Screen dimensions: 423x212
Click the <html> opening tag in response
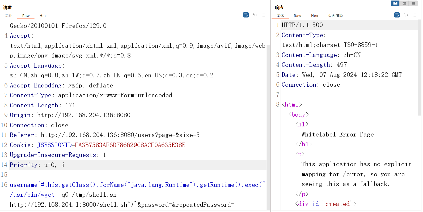(x=292, y=104)
